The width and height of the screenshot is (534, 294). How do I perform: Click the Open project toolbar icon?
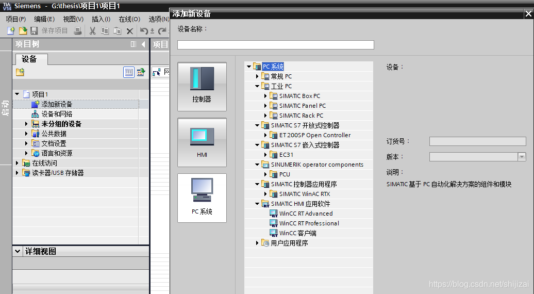(23, 30)
